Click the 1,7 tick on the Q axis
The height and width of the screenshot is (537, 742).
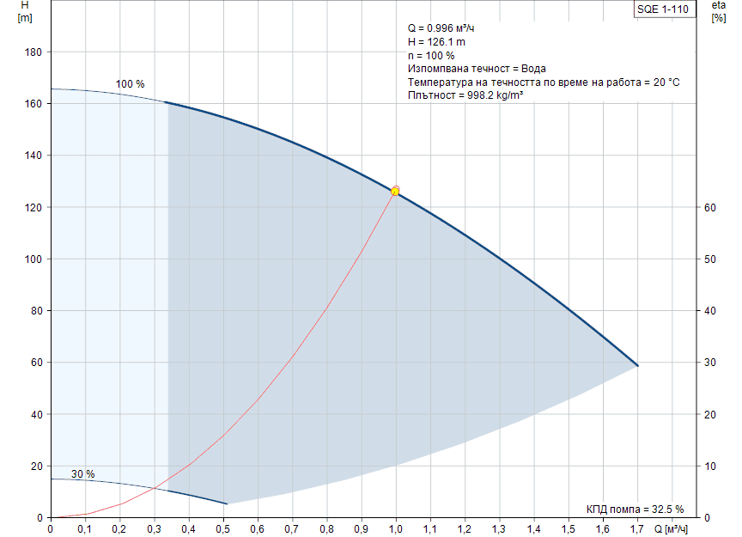(637, 528)
